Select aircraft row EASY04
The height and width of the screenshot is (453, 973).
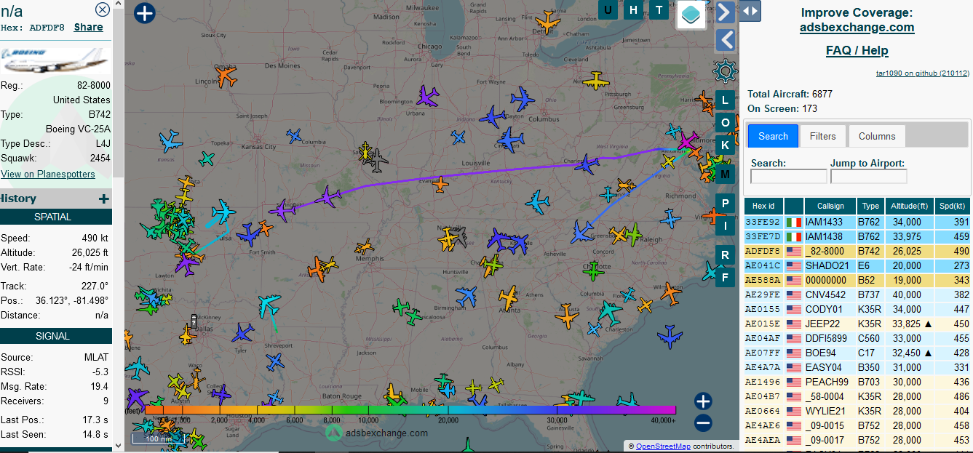(x=858, y=368)
